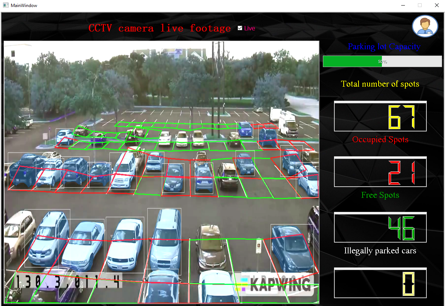
Task: Click the Parking lot Capacity progress bar
Action: (x=382, y=61)
